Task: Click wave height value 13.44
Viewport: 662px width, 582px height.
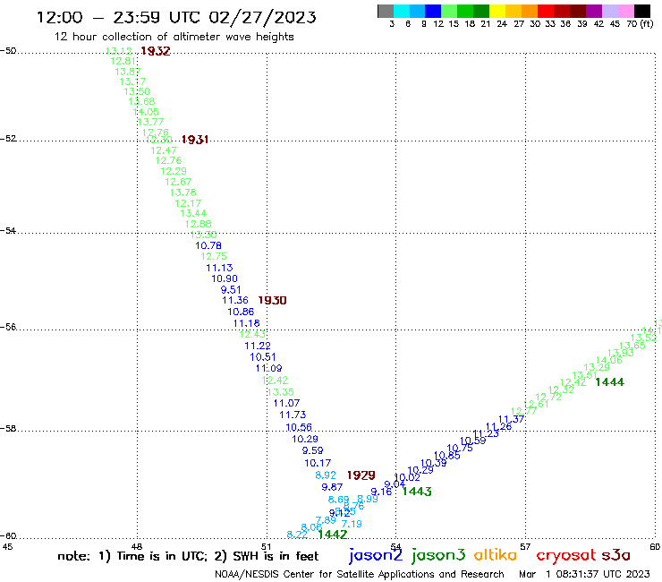Action: (x=193, y=213)
